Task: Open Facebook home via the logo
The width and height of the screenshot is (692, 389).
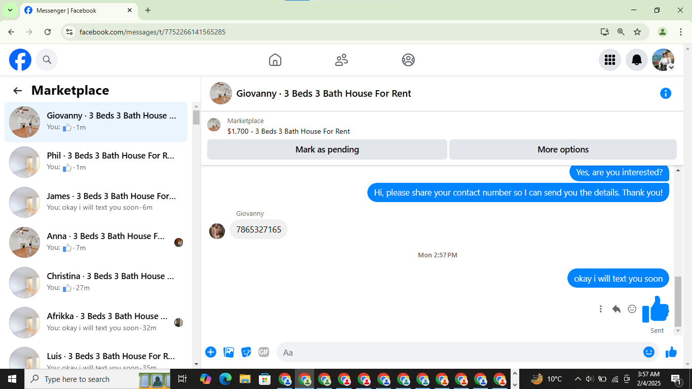Action: (20, 60)
